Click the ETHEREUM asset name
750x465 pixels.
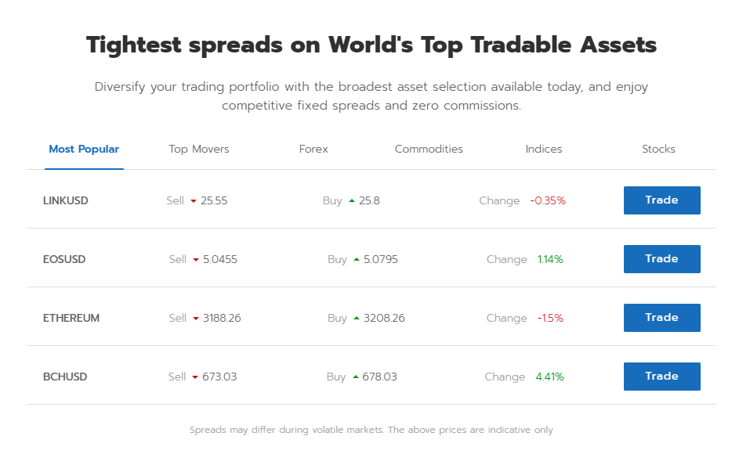[x=71, y=319]
